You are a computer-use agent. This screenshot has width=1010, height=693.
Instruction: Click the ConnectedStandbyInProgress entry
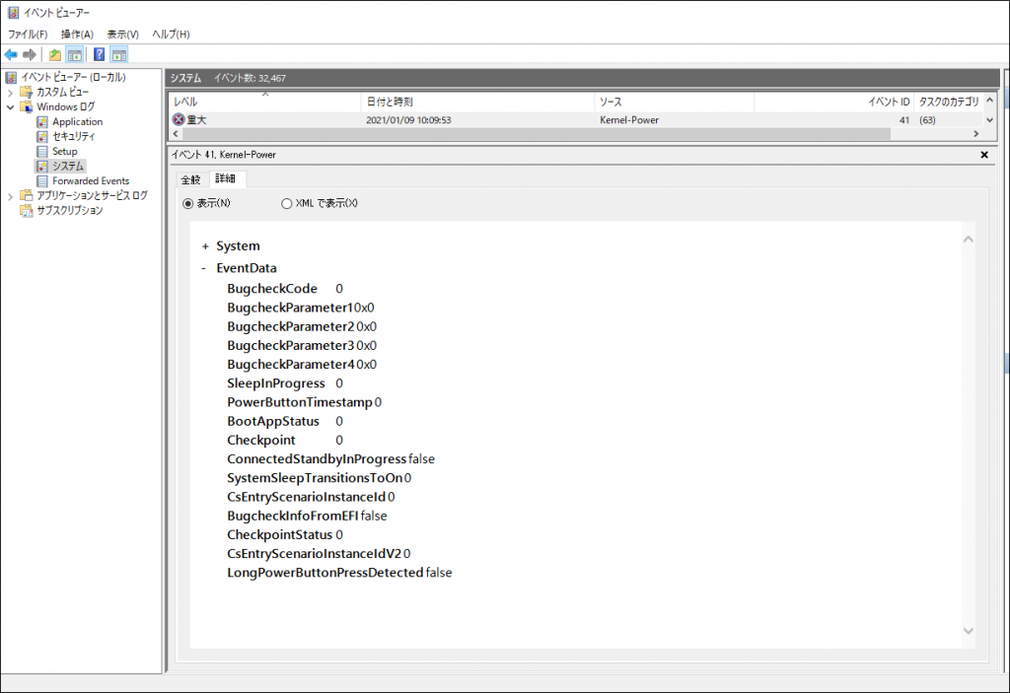(x=330, y=459)
